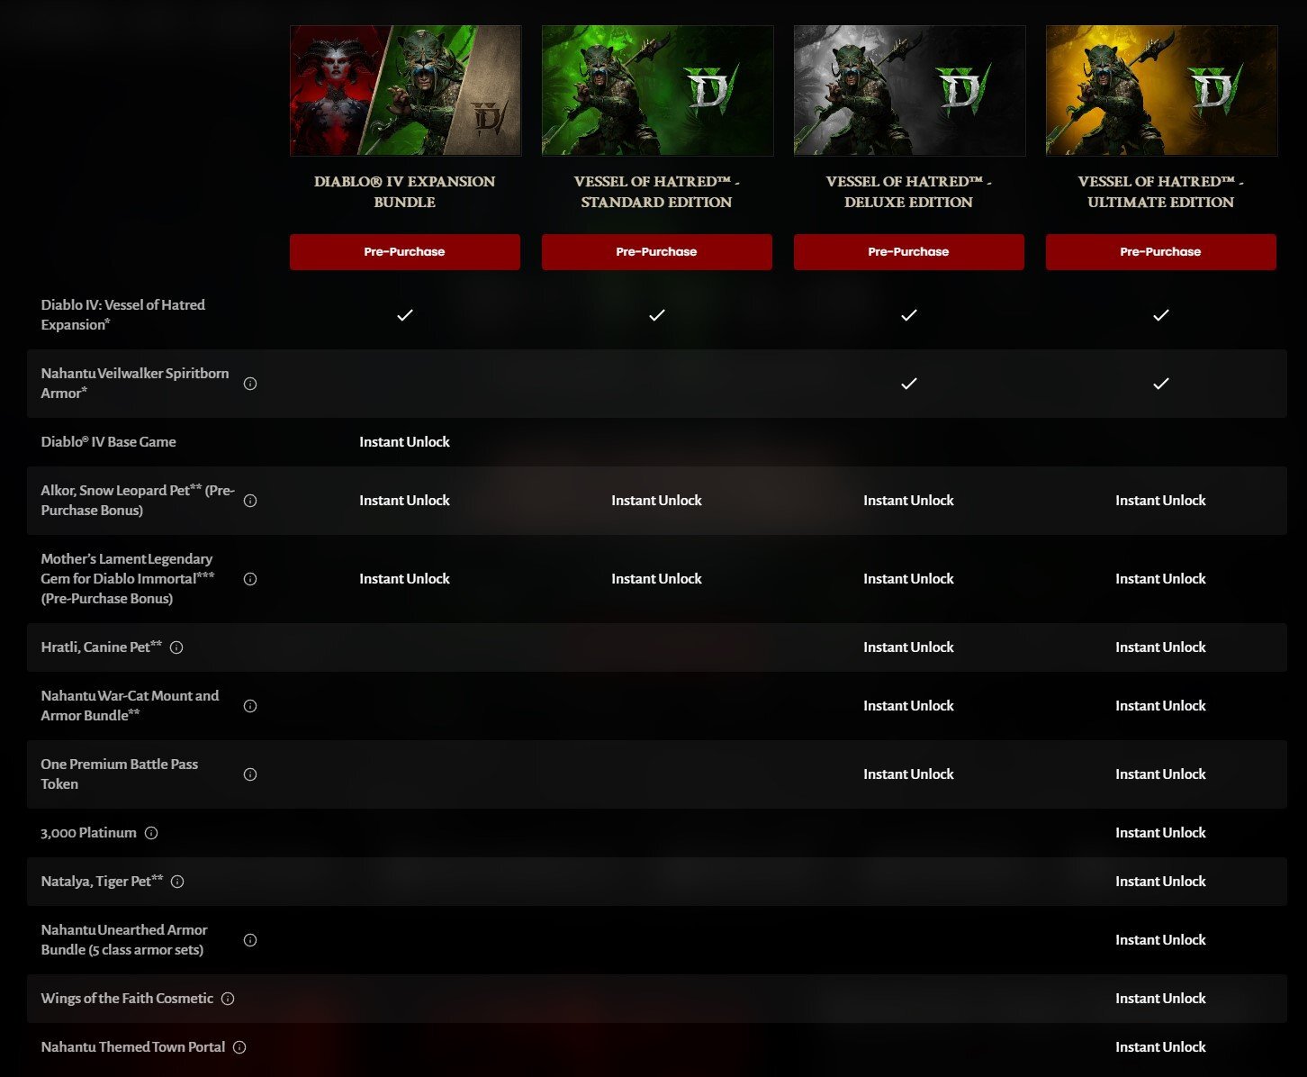The height and width of the screenshot is (1077, 1307).
Task: Select the Hratli, Canine Pet row label
Action: (102, 647)
